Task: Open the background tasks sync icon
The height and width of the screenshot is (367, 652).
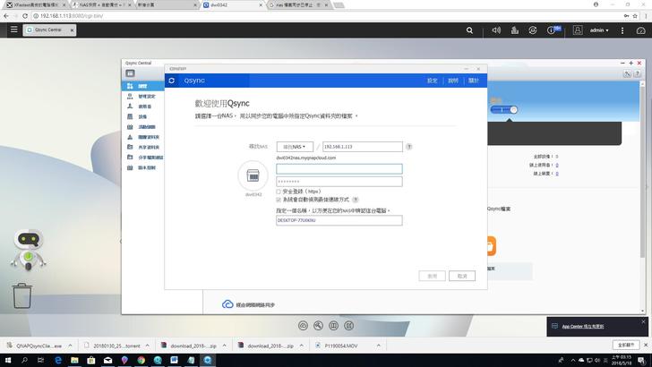Action: [x=534, y=30]
